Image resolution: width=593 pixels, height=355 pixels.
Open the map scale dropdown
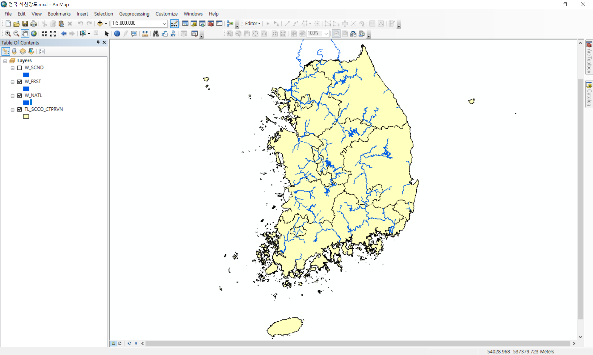(164, 23)
